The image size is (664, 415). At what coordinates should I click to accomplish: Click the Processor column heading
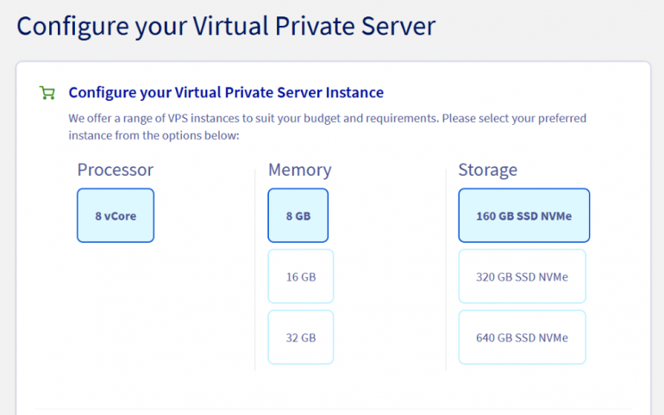coord(116,170)
